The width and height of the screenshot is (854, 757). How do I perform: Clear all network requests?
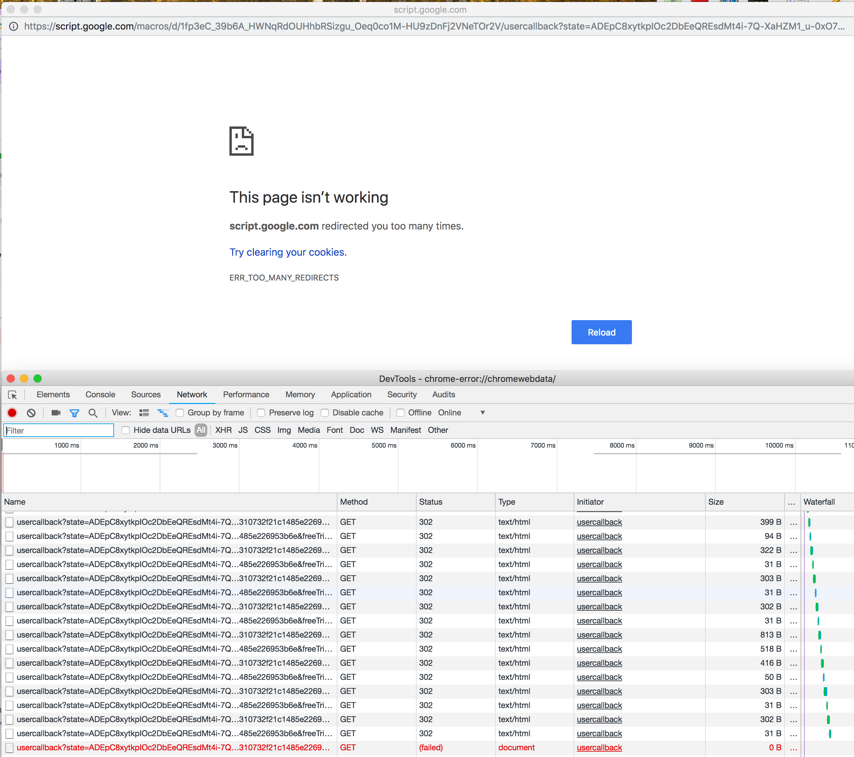pos(31,413)
